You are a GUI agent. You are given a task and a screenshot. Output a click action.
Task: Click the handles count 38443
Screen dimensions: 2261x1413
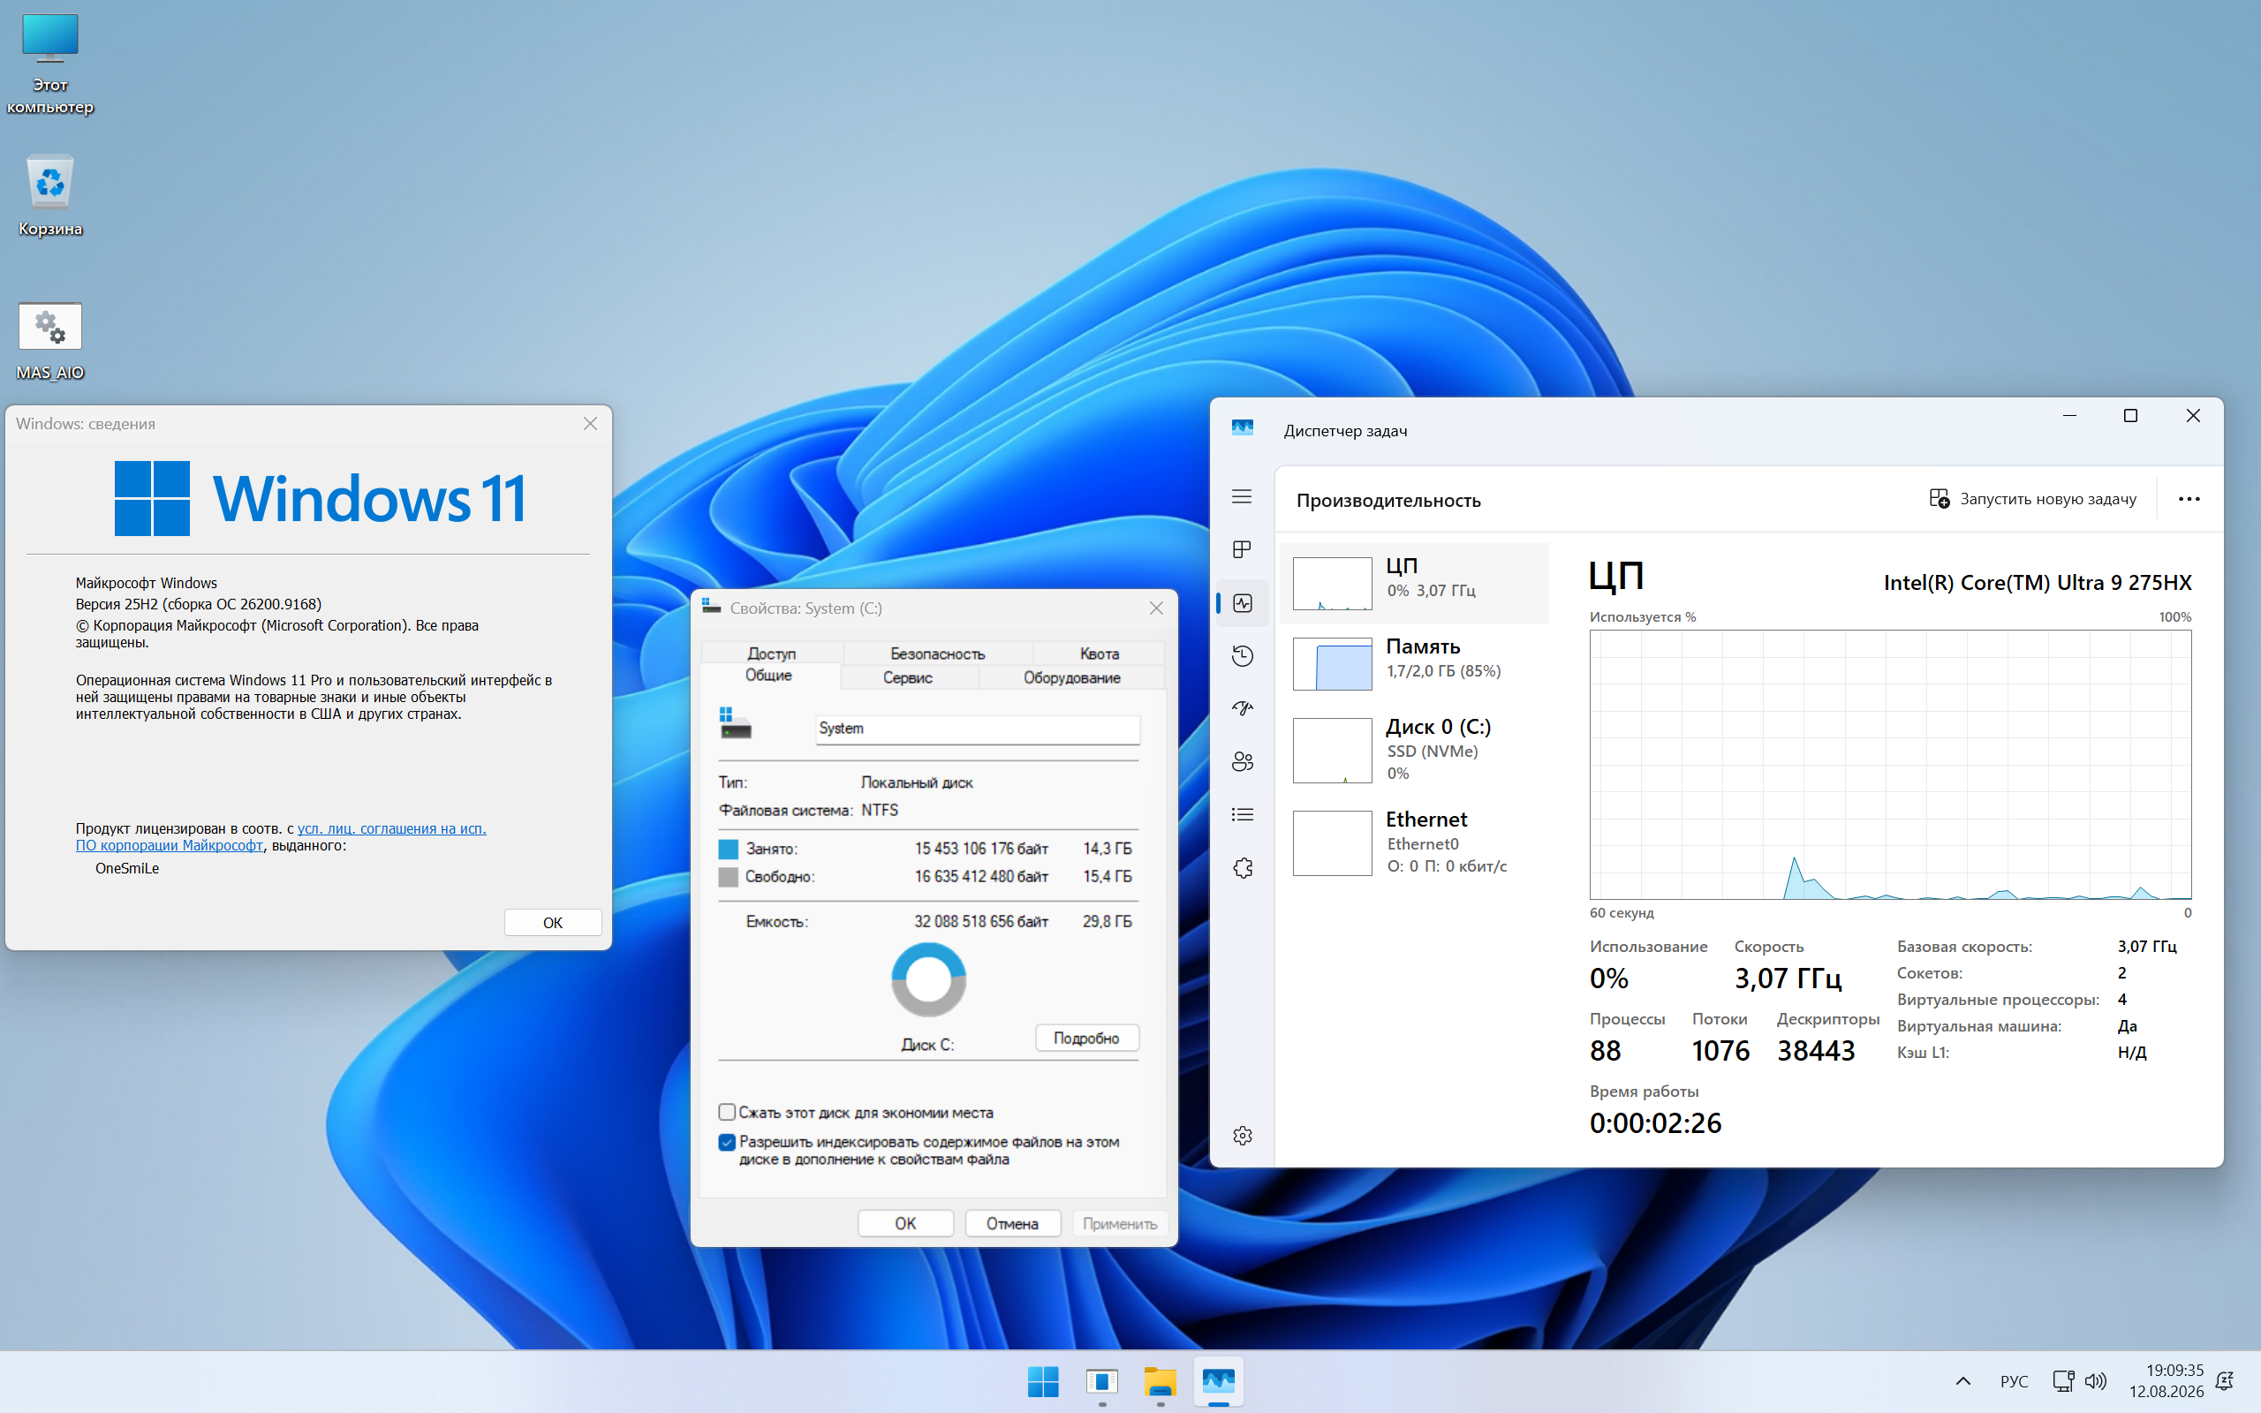[1815, 1050]
